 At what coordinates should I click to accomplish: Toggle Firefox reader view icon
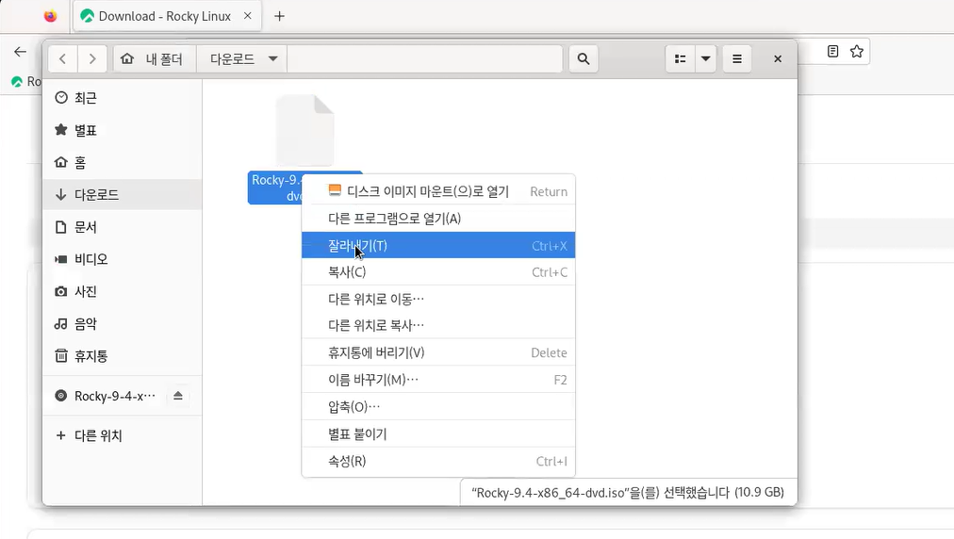click(x=833, y=51)
